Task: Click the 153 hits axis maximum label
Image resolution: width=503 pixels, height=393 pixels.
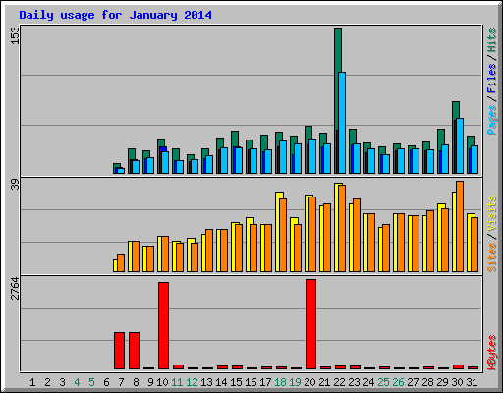Action: coord(15,35)
